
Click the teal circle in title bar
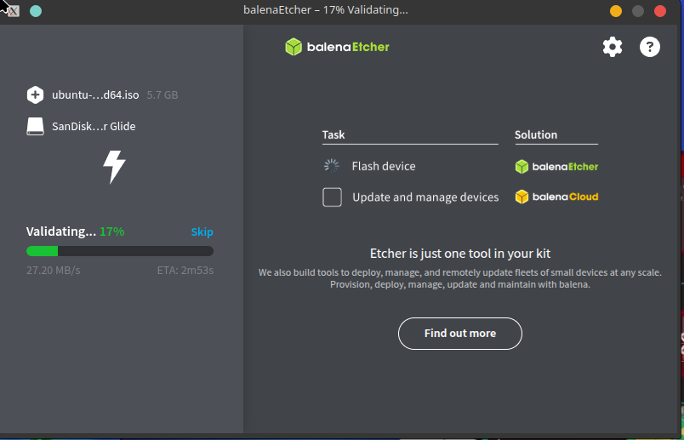coord(36,11)
